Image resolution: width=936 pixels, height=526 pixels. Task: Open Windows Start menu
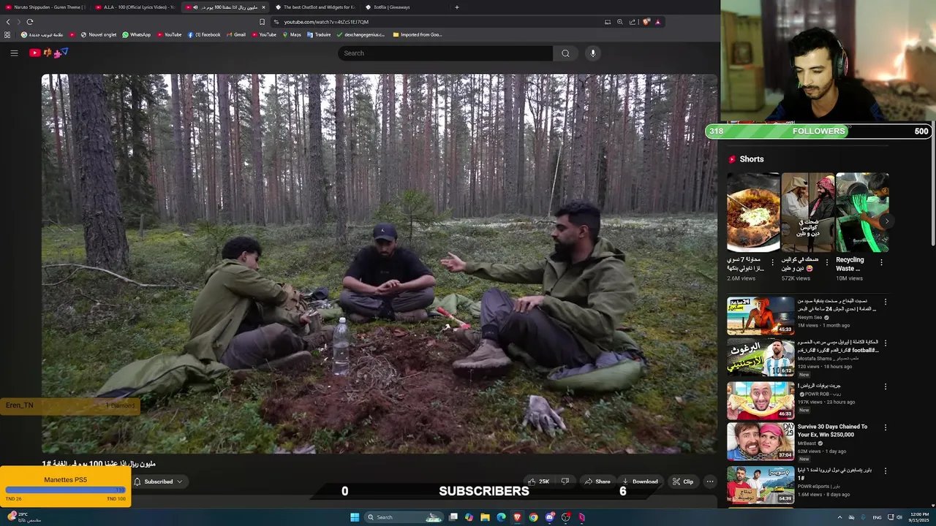pyautogui.click(x=355, y=517)
